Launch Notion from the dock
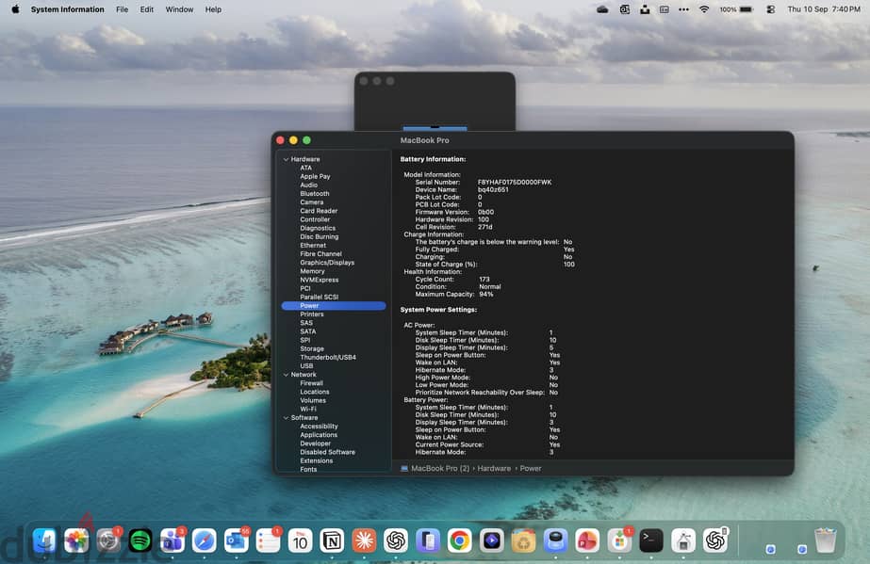This screenshot has width=870, height=564. pos(332,540)
